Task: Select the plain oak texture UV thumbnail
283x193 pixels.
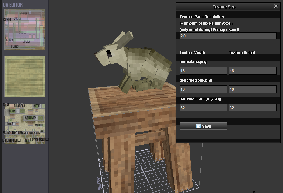Action: point(25,76)
